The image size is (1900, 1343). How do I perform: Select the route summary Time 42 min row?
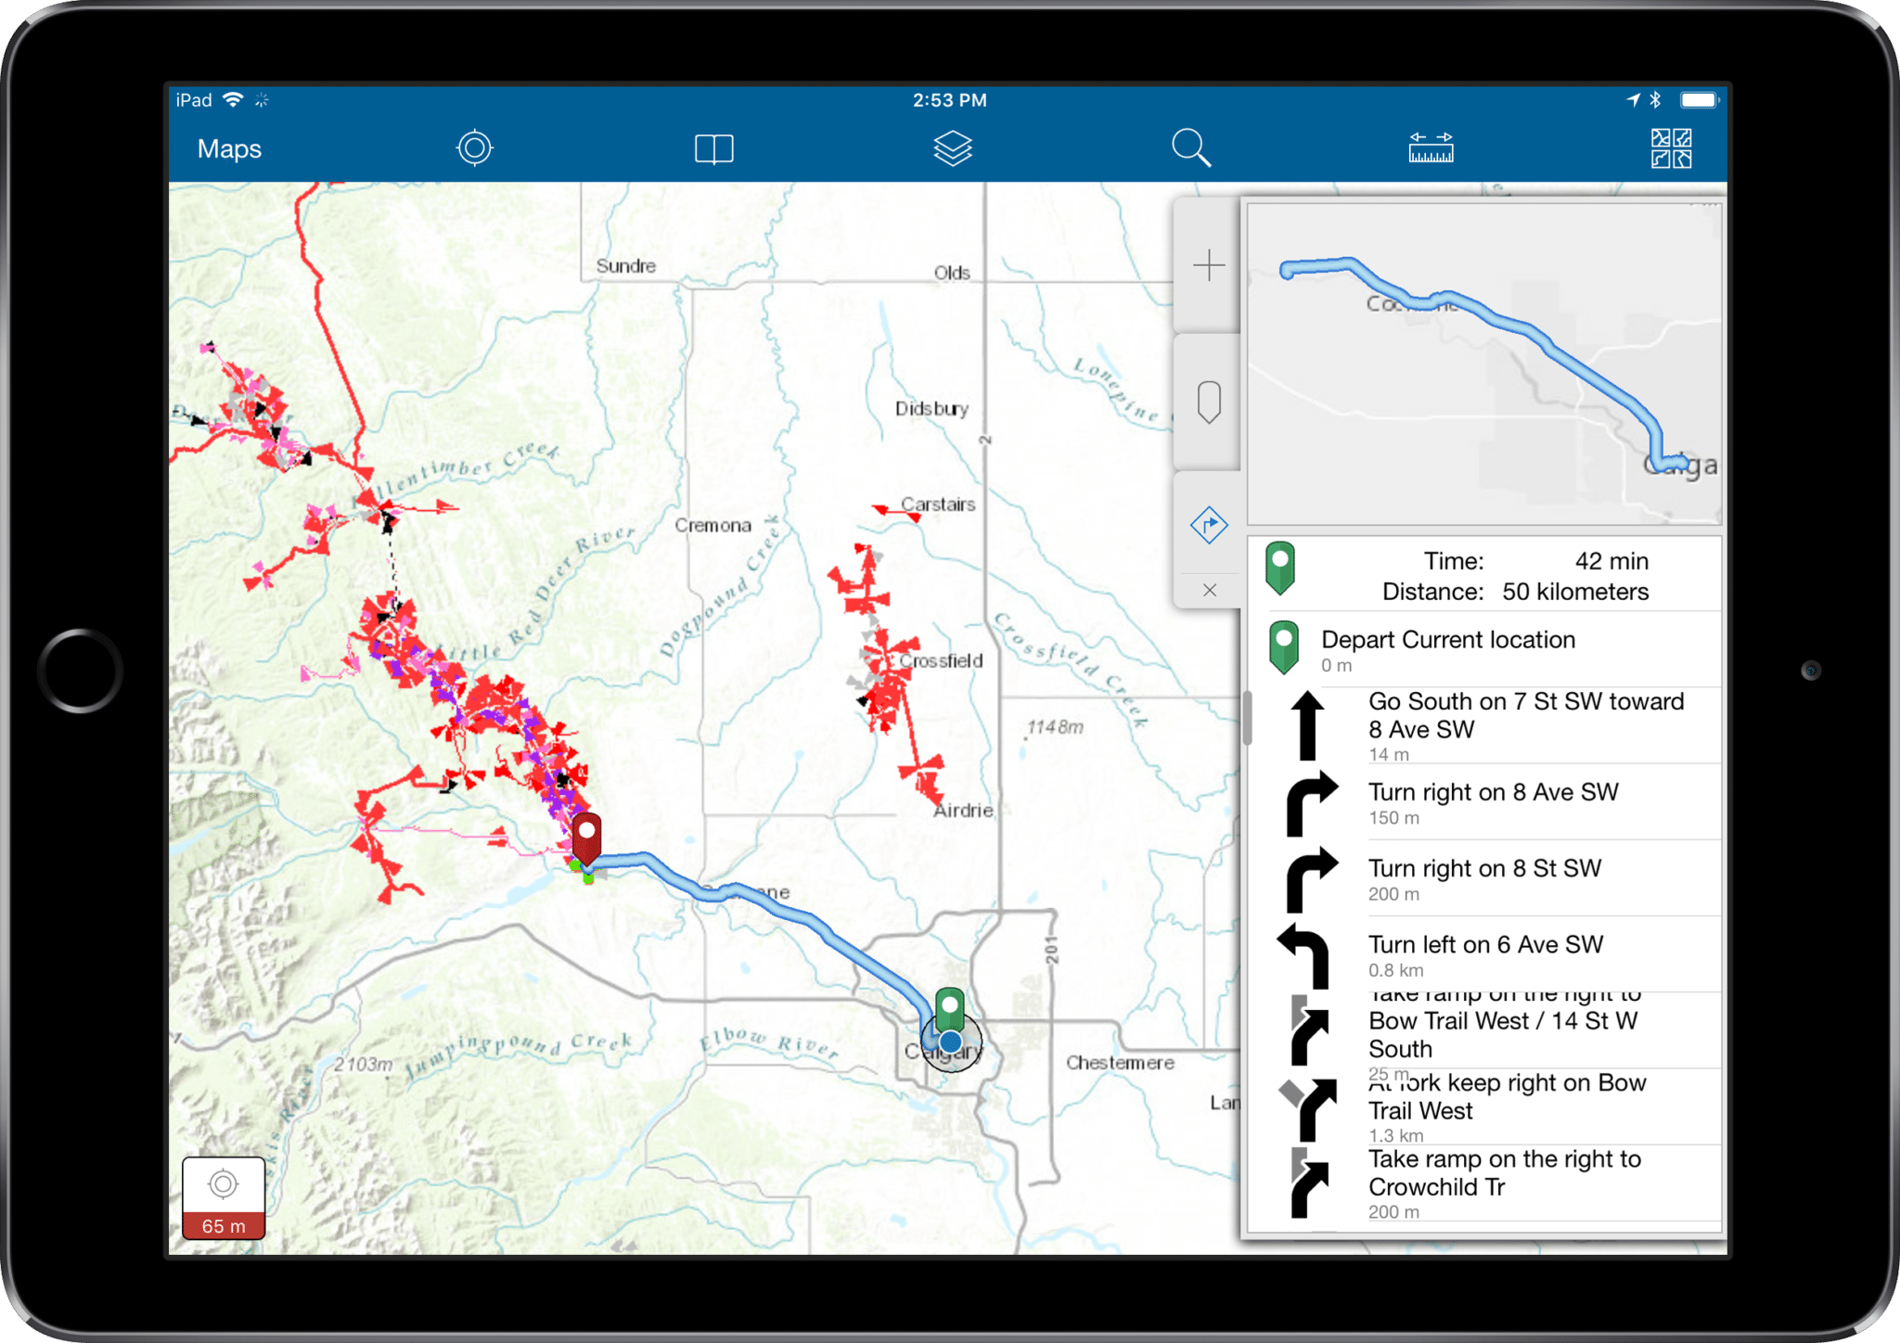[x=1484, y=575]
